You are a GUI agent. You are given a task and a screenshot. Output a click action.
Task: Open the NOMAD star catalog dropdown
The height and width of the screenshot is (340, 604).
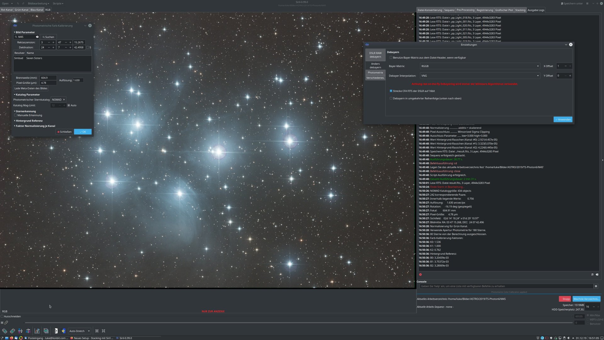[59, 100]
